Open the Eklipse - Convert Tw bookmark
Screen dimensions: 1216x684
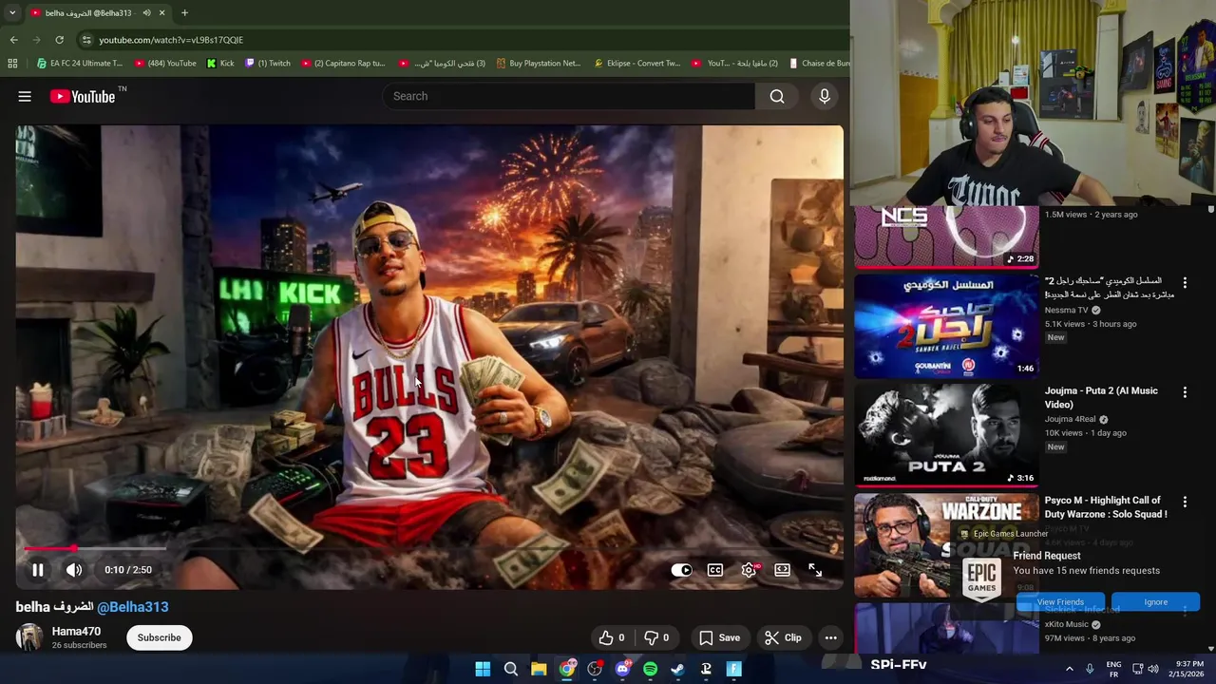point(637,64)
